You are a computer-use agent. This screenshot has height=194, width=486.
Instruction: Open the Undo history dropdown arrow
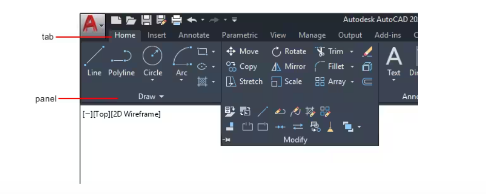tap(203, 20)
